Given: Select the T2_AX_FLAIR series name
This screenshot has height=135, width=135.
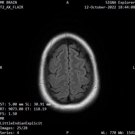Looking at the screenshot, I should (12, 7).
